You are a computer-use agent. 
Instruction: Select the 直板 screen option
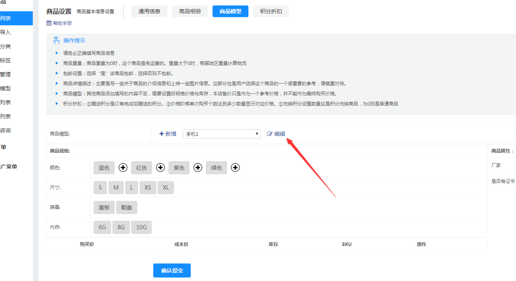(x=104, y=207)
